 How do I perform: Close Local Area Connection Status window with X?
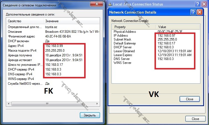204,4
